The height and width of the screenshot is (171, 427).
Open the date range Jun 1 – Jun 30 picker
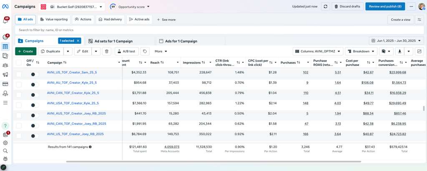[397, 41]
